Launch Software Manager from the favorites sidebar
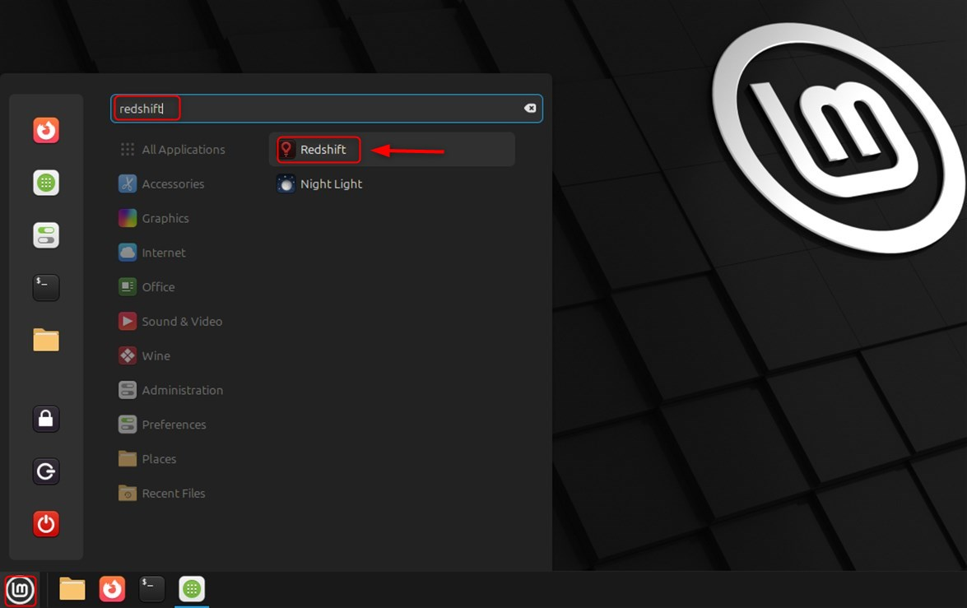The image size is (967, 608). click(x=46, y=183)
